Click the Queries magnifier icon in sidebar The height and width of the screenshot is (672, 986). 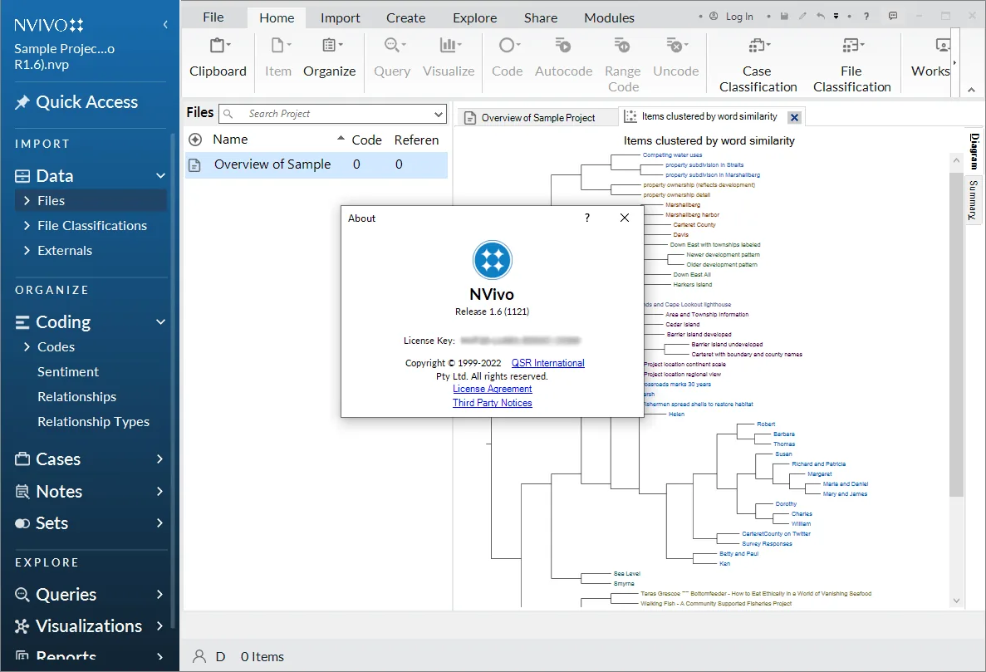click(22, 594)
